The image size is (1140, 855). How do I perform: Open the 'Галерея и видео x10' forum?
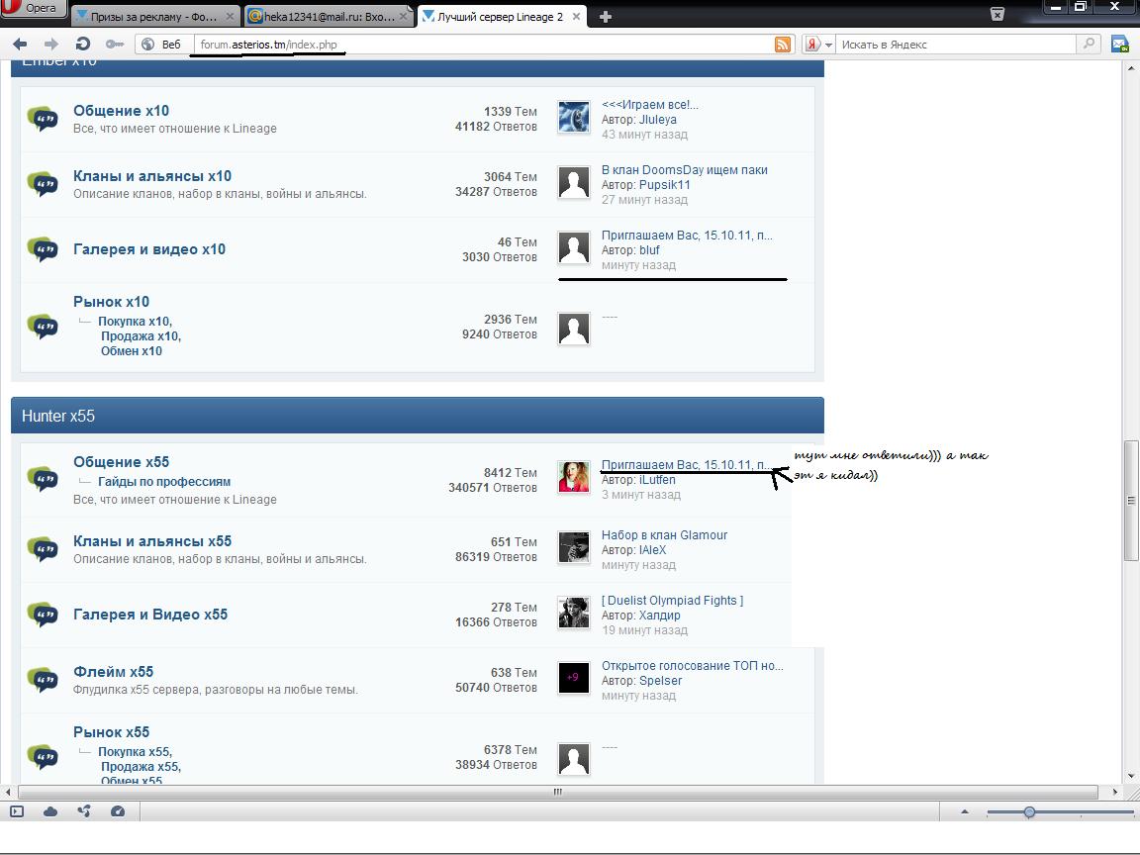coord(149,248)
